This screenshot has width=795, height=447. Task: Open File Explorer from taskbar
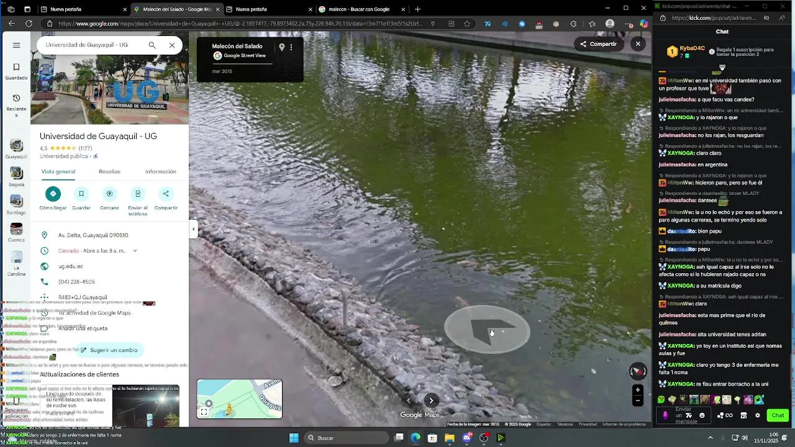tap(449, 438)
